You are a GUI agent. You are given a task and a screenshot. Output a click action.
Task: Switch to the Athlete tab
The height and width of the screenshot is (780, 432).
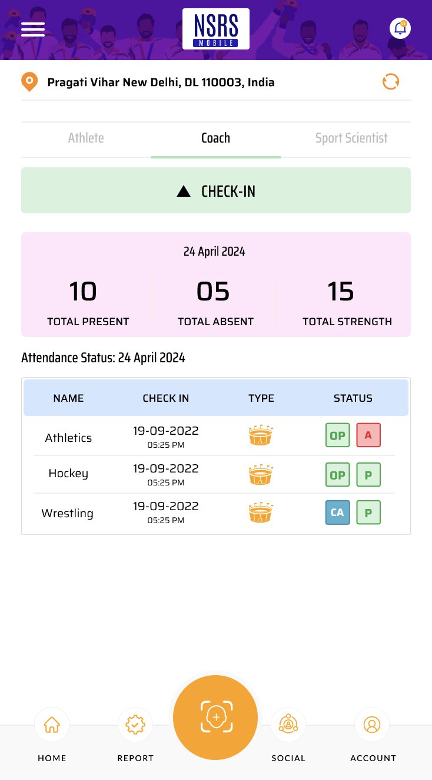[86, 138]
